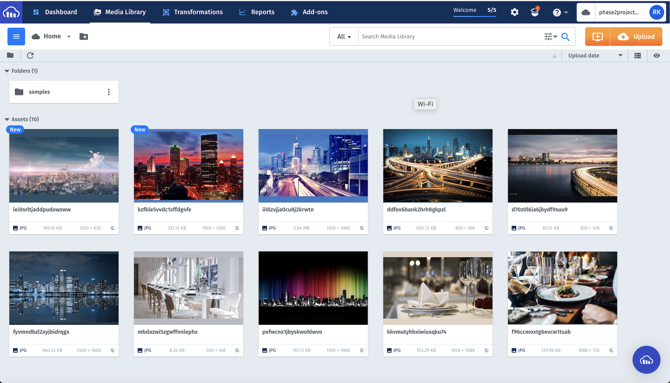Click the search magnifier icon

click(x=565, y=36)
